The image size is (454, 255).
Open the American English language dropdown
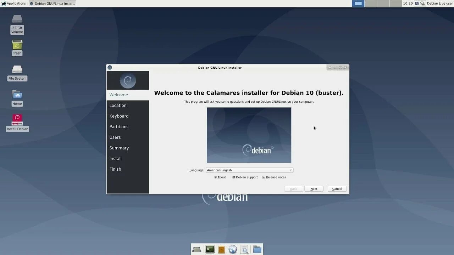249,170
